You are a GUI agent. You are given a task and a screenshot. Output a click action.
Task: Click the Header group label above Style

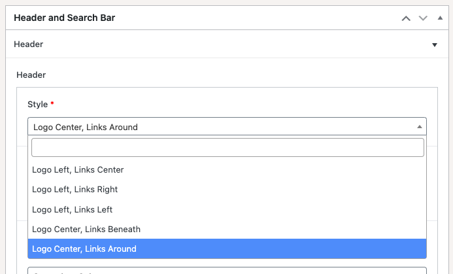31,75
